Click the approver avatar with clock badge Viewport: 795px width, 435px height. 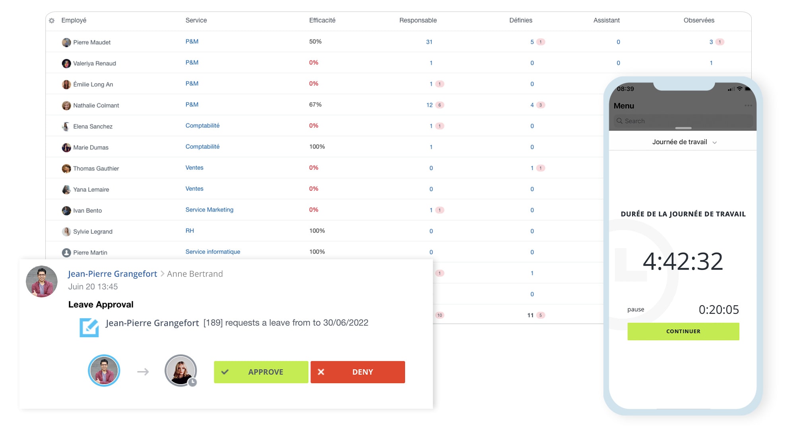(181, 371)
